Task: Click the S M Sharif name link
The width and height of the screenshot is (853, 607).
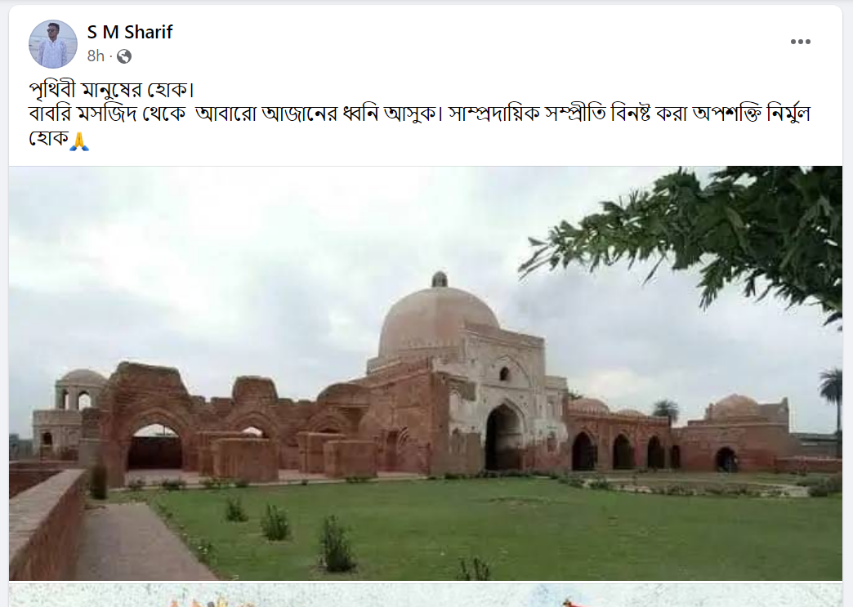Action: tap(129, 32)
